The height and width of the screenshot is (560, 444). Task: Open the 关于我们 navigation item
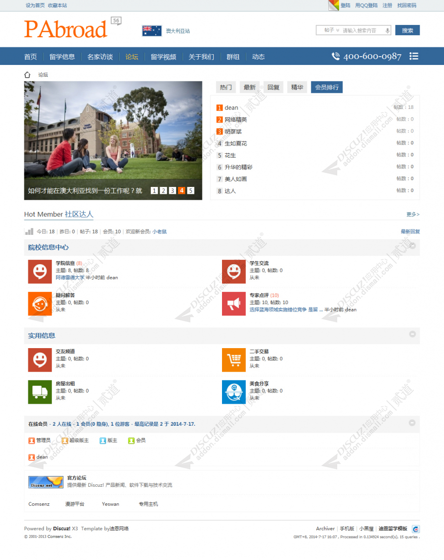(x=202, y=57)
